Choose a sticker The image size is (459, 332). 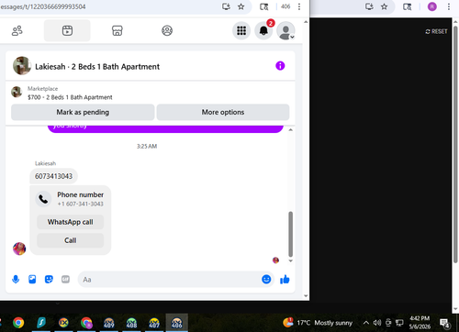point(49,279)
